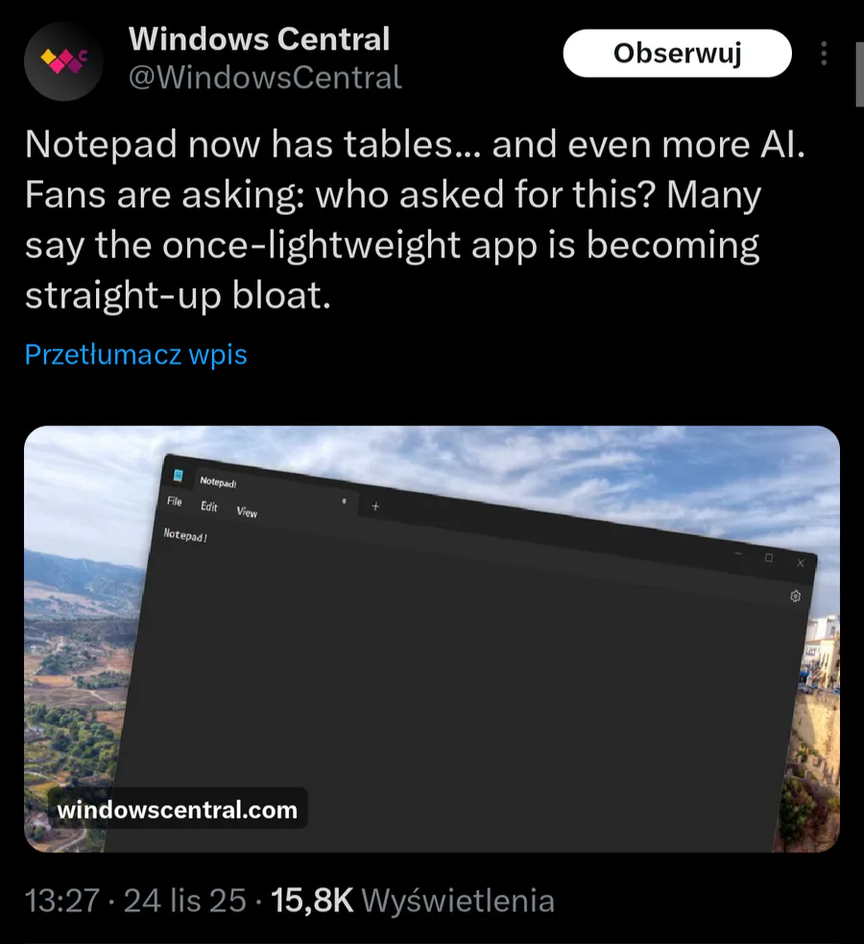Viewport: 864px width, 944px height.
Task: Open the File menu in Notepad
Action: pos(175,502)
